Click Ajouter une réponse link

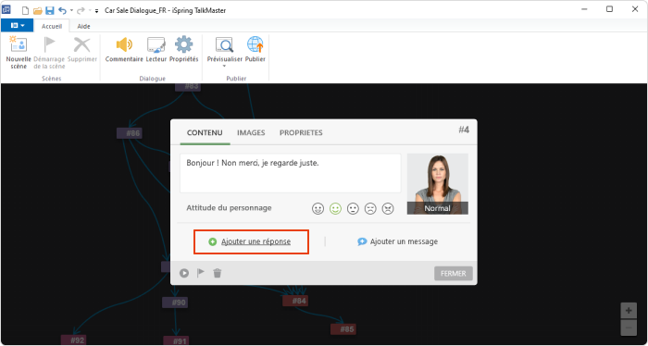pyautogui.click(x=255, y=241)
